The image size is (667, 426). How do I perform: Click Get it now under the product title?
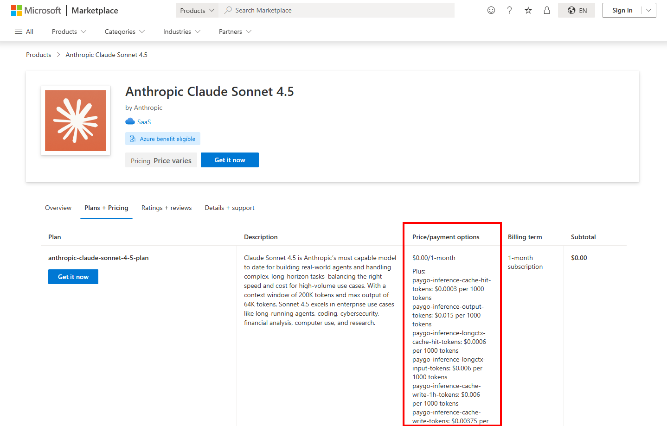(230, 160)
